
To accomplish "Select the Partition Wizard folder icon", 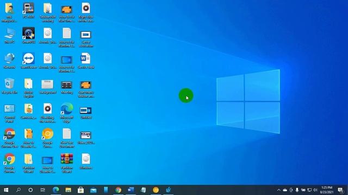I will pyautogui.click(x=28, y=164).
